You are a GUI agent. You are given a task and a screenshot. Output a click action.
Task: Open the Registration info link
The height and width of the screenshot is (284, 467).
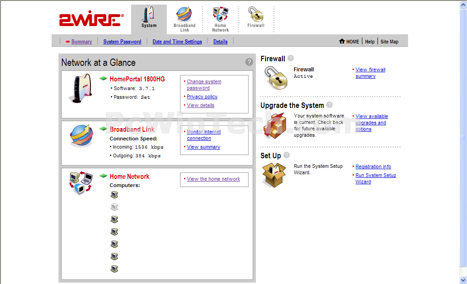coord(373,166)
